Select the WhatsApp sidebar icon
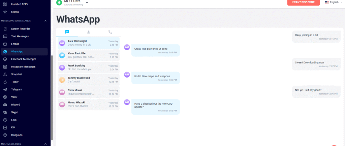Screen dimensions: 345x146 (5, 51)
